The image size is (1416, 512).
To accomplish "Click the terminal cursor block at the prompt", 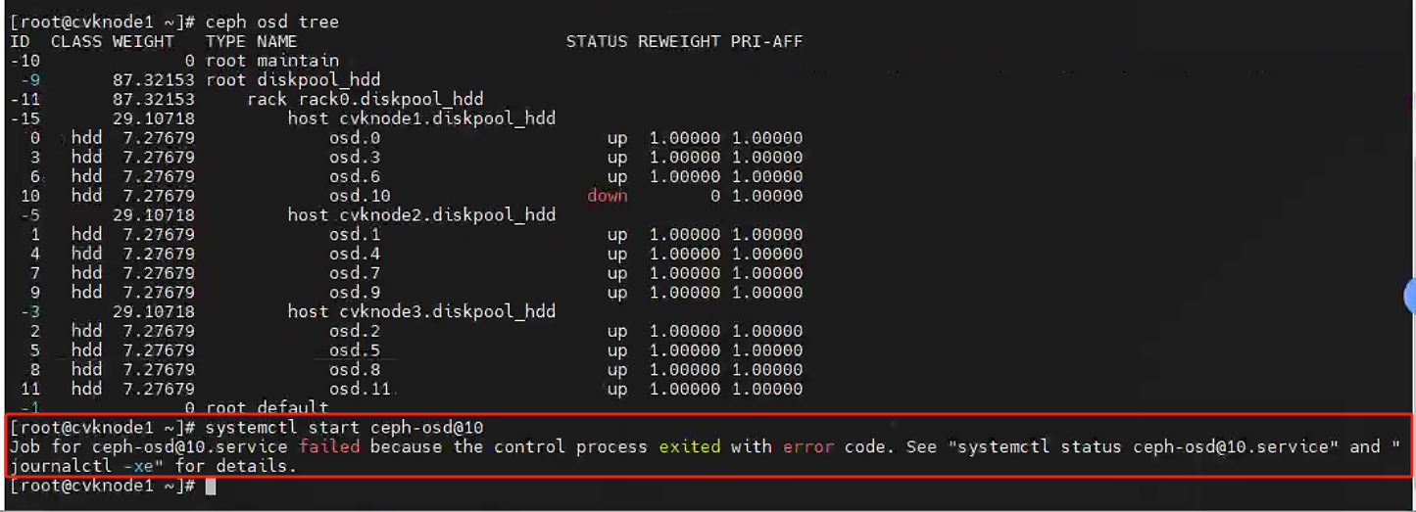I will point(210,487).
